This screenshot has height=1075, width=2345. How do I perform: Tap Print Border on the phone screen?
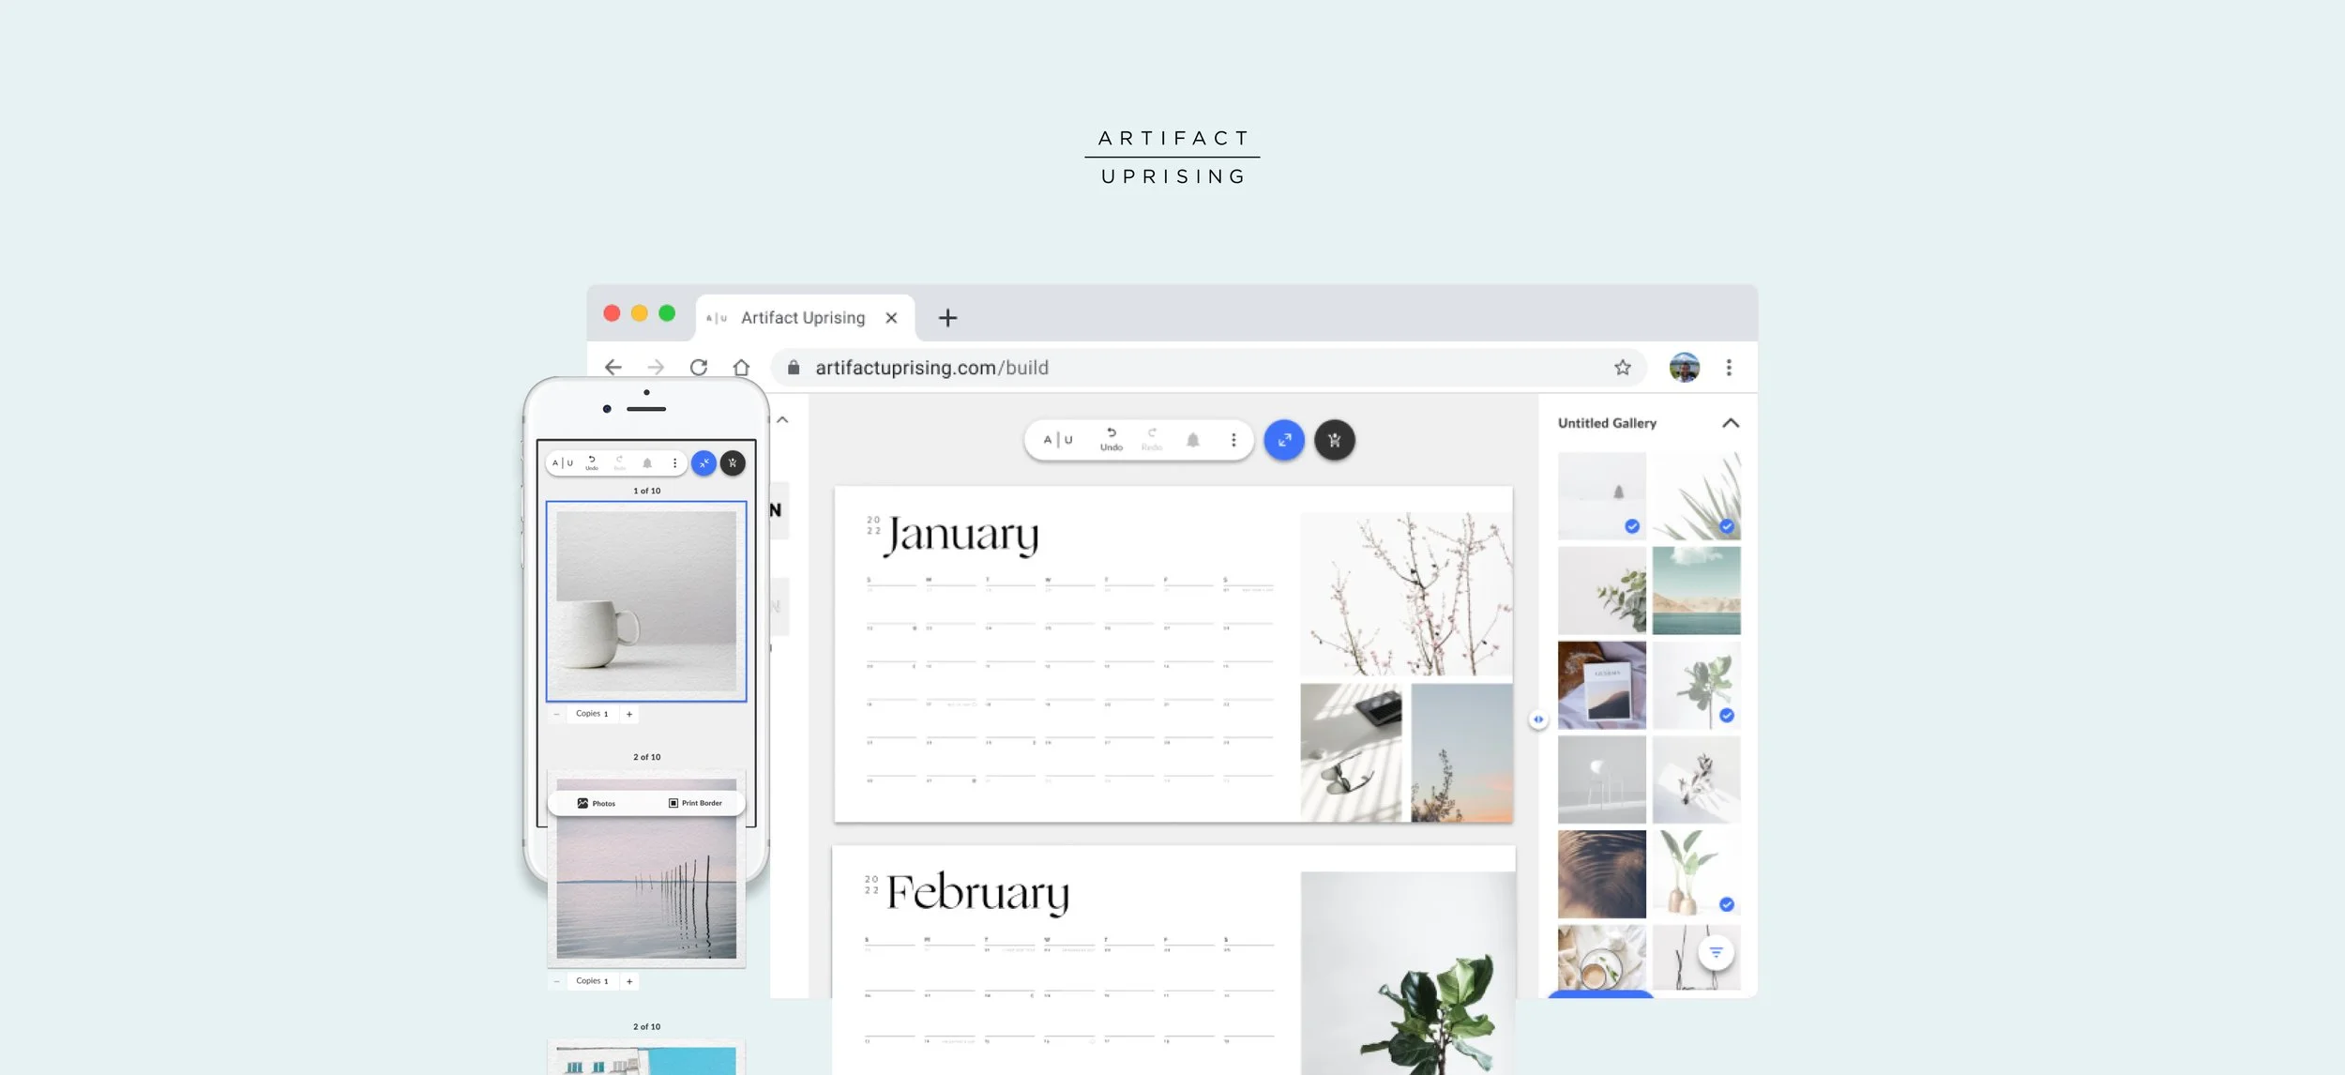point(695,803)
